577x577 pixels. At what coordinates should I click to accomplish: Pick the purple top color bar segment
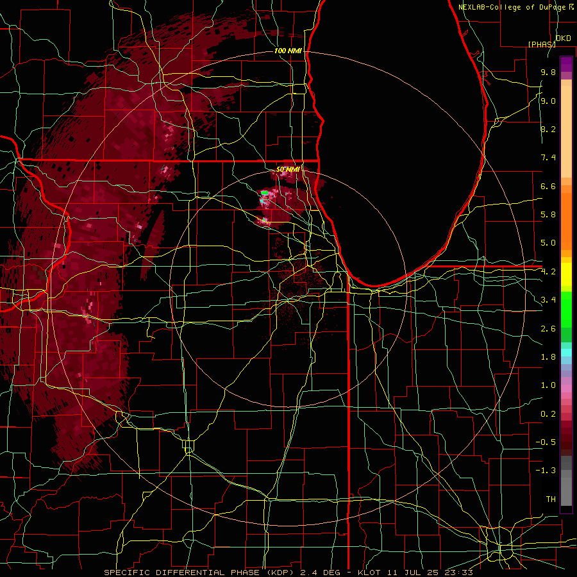tap(566, 64)
